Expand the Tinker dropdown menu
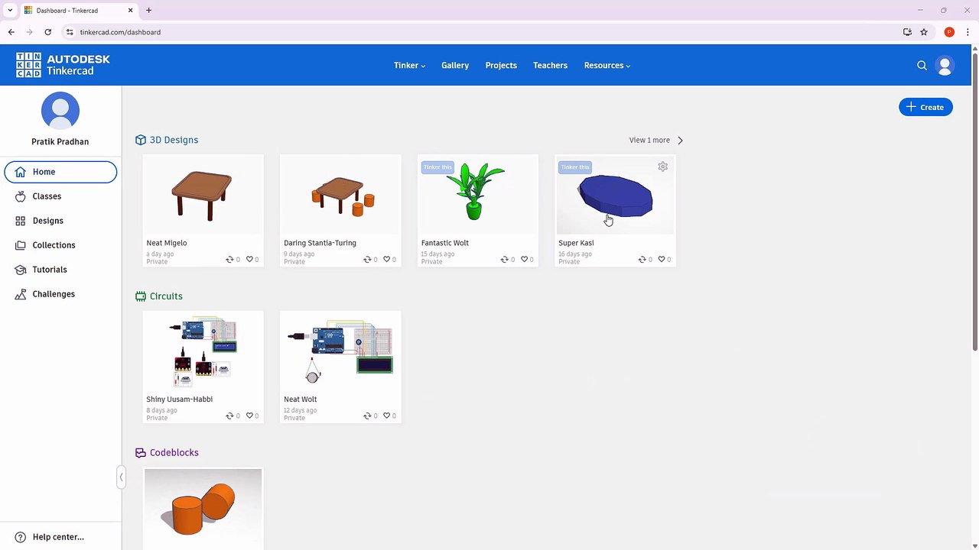Image resolution: width=979 pixels, height=550 pixels. [x=409, y=66]
